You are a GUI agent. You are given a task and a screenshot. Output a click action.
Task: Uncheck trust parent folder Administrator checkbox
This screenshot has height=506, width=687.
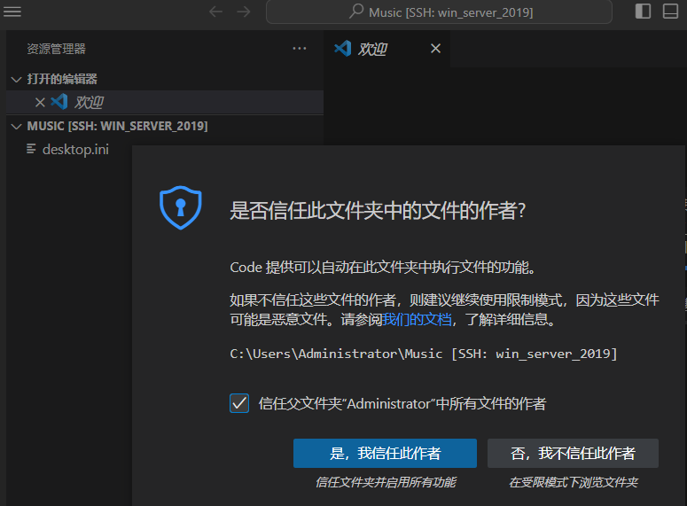coord(239,403)
